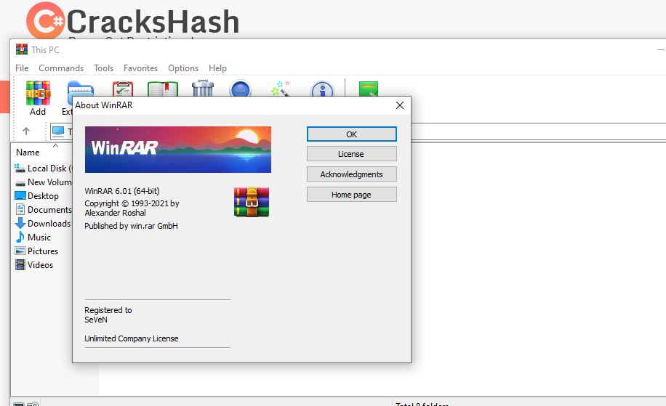Open the File menu

[x=22, y=68]
